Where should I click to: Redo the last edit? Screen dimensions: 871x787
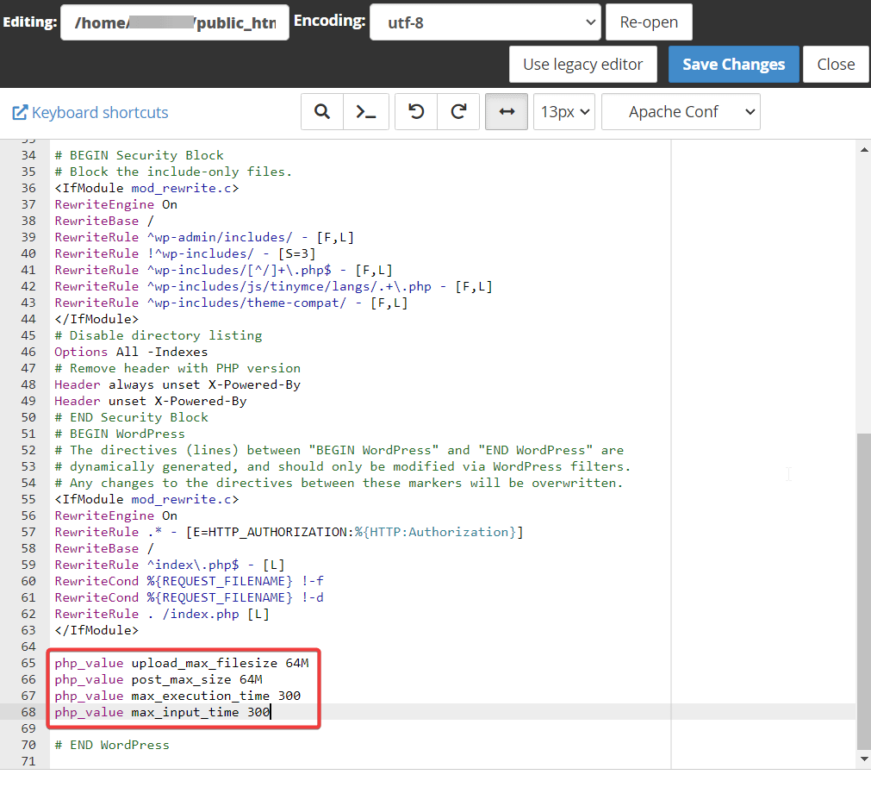click(x=459, y=112)
